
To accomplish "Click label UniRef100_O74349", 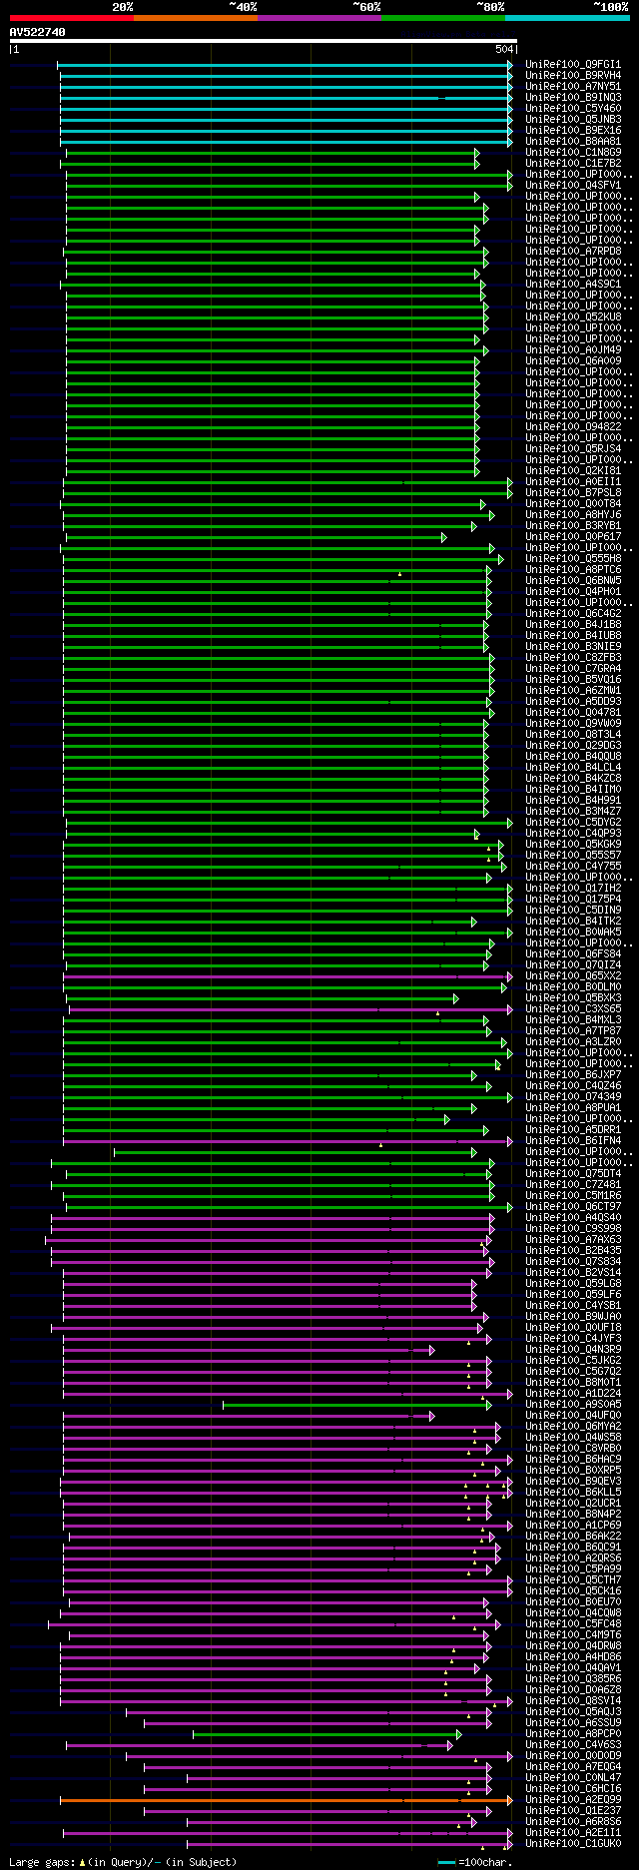I will (573, 1097).
